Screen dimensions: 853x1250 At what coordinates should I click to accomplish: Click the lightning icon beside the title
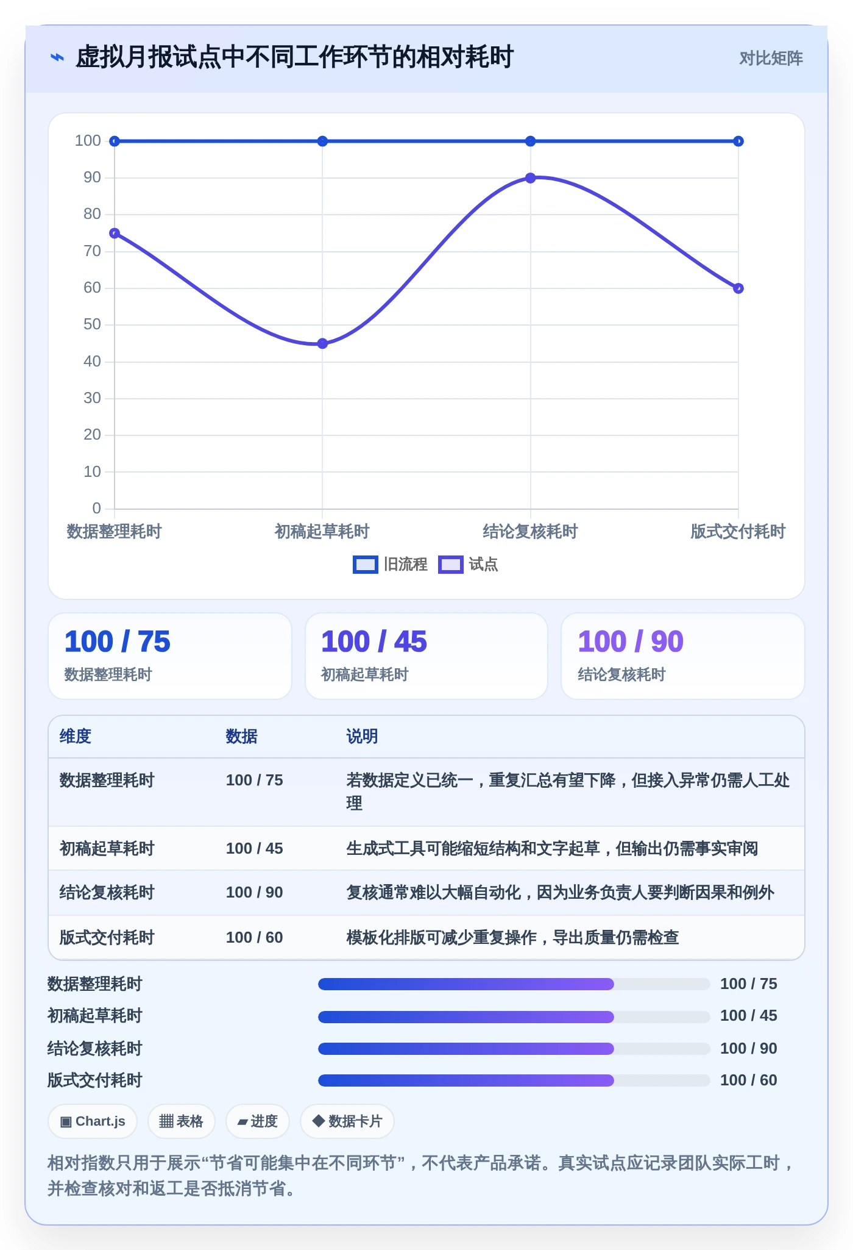coord(57,58)
